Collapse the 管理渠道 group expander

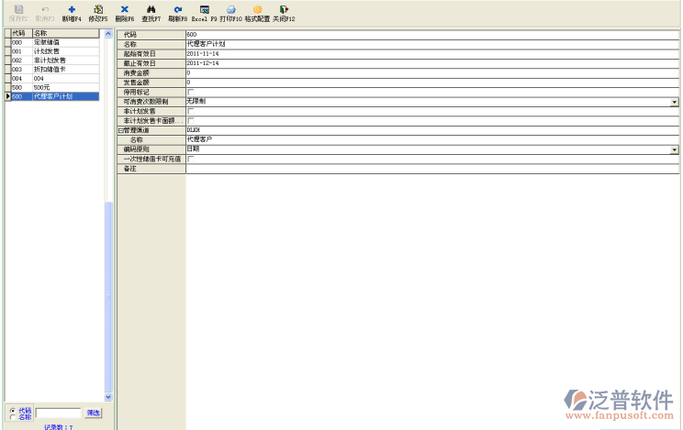(120, 131)
